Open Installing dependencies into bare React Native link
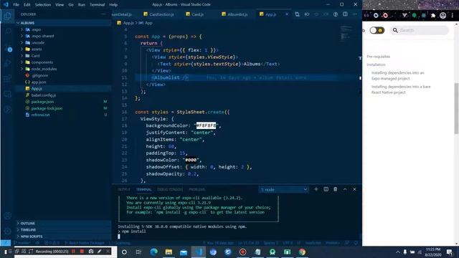Screen dimensions: 459x258 point(401,90)
